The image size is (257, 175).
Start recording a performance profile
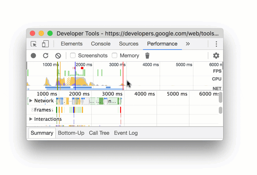(x=33, y=55)
